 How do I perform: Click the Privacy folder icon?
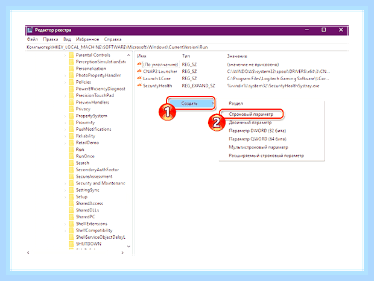click(x=71, y=109)
